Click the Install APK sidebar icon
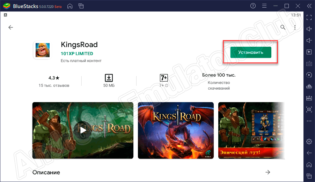This screenshot has height=182, width=315. pyautogui.click(x=309, y=98)
